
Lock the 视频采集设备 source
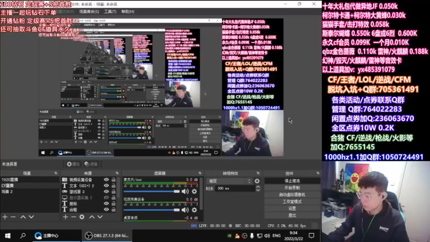(113, 180)
